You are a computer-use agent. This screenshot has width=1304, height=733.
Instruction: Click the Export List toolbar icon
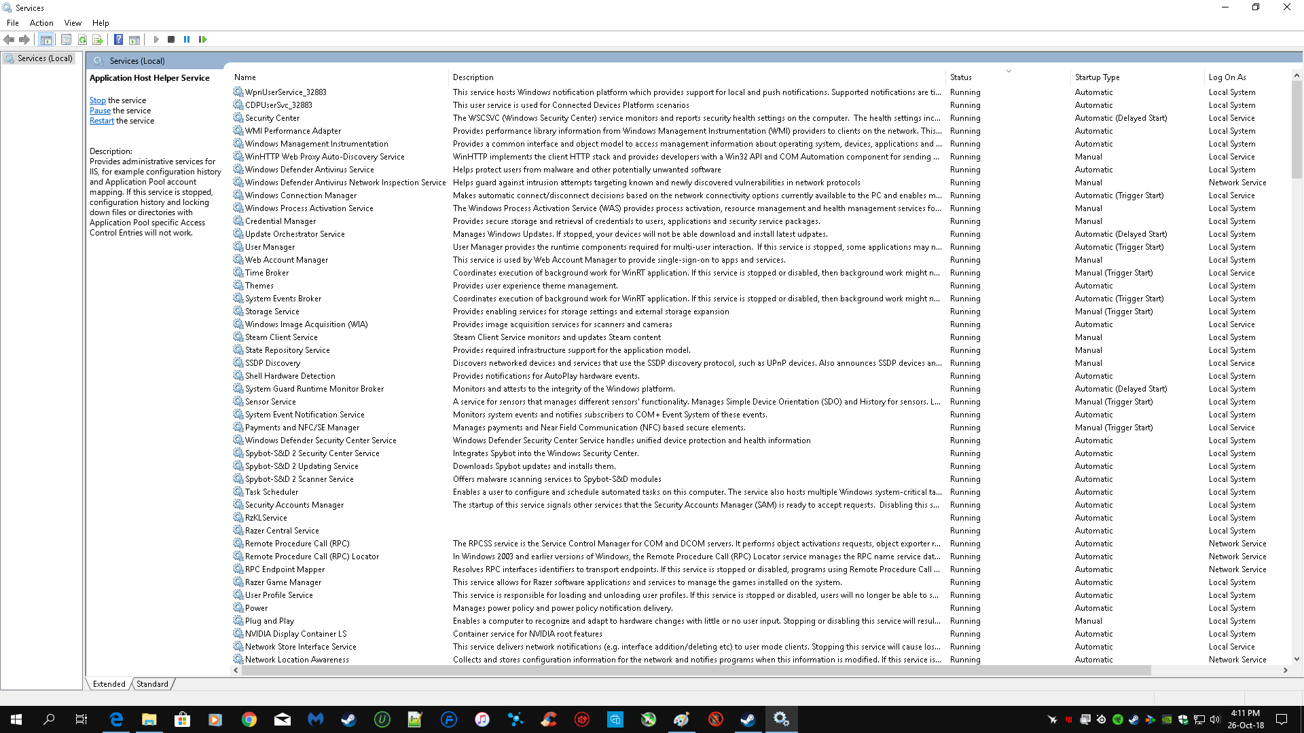point(98,39)
